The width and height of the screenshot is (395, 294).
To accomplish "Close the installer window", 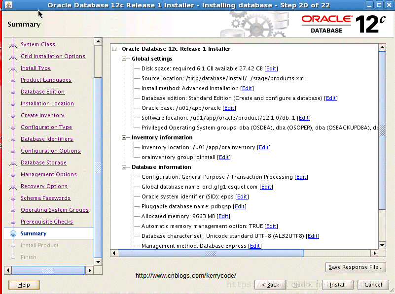I will tap(389, 5).
